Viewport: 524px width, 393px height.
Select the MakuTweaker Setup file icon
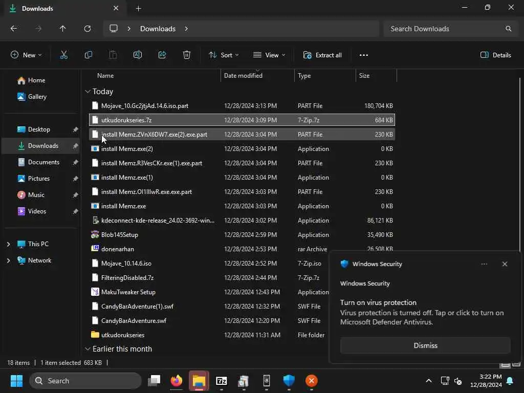[x=95, y=292]
